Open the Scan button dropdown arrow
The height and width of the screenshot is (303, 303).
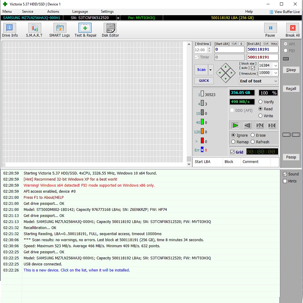[211, 70]
